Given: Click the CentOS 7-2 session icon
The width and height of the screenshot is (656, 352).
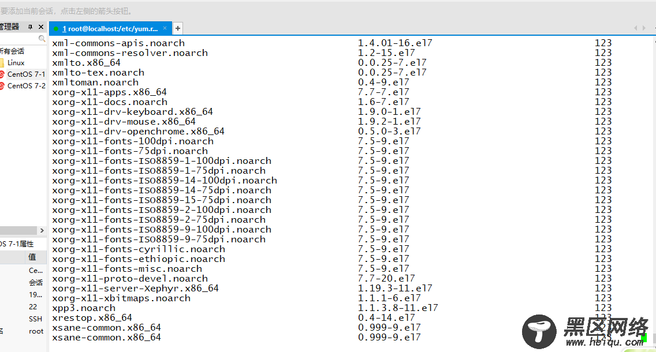Looking at the screenshot, I should 2,86.
